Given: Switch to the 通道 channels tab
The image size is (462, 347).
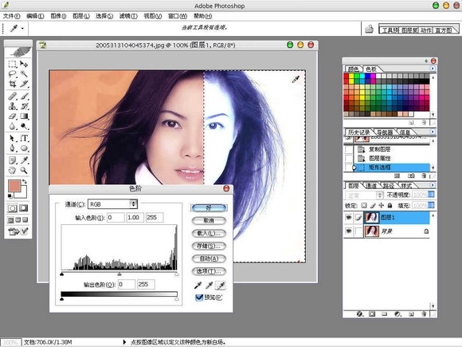Looking at the screenshot, I should coord(371,186).
